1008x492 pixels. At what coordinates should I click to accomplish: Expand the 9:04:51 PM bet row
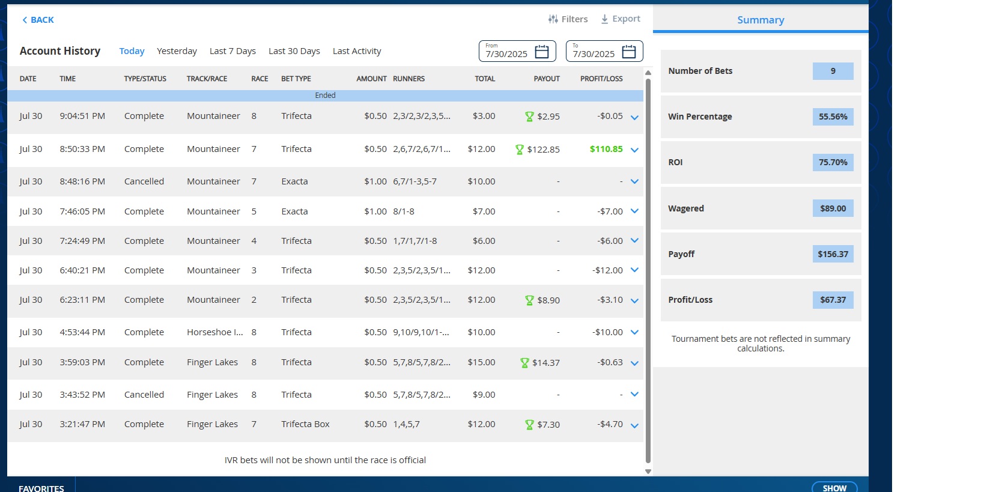click(x=634, y=118)
